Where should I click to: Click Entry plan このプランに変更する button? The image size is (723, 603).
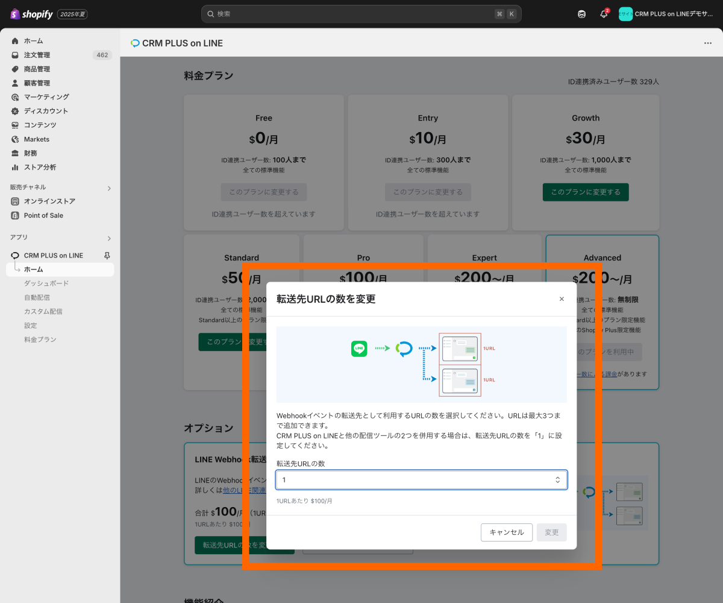pyautogui.click(x=428, y=192)
